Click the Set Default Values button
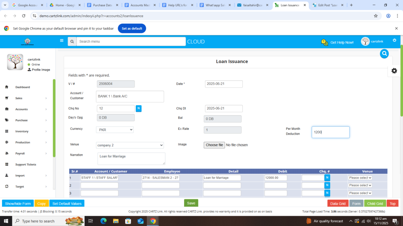This screenshot has height=226, width=403. click(x=67, y=204)
